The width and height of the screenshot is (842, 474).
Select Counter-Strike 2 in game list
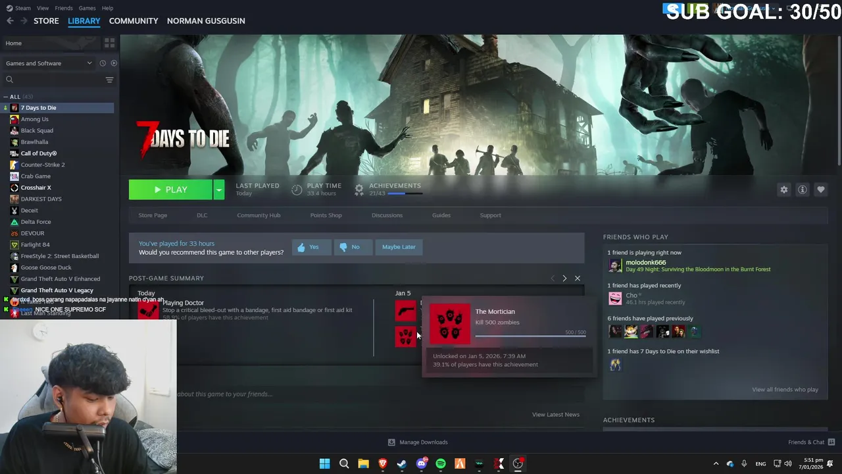43,165
